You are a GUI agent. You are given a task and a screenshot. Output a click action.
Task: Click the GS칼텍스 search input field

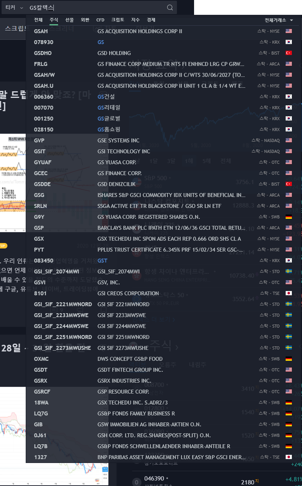[95, 8]
